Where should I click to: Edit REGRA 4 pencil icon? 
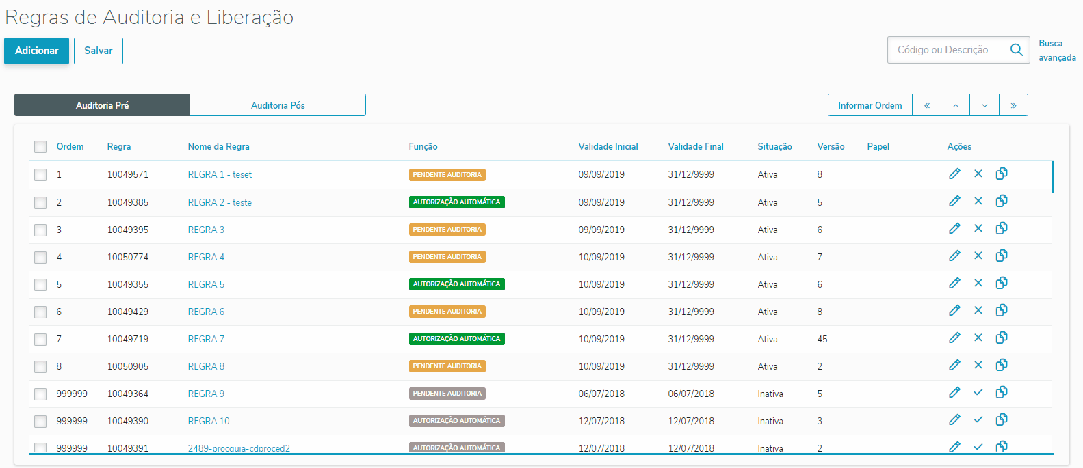tap(954, 256)
